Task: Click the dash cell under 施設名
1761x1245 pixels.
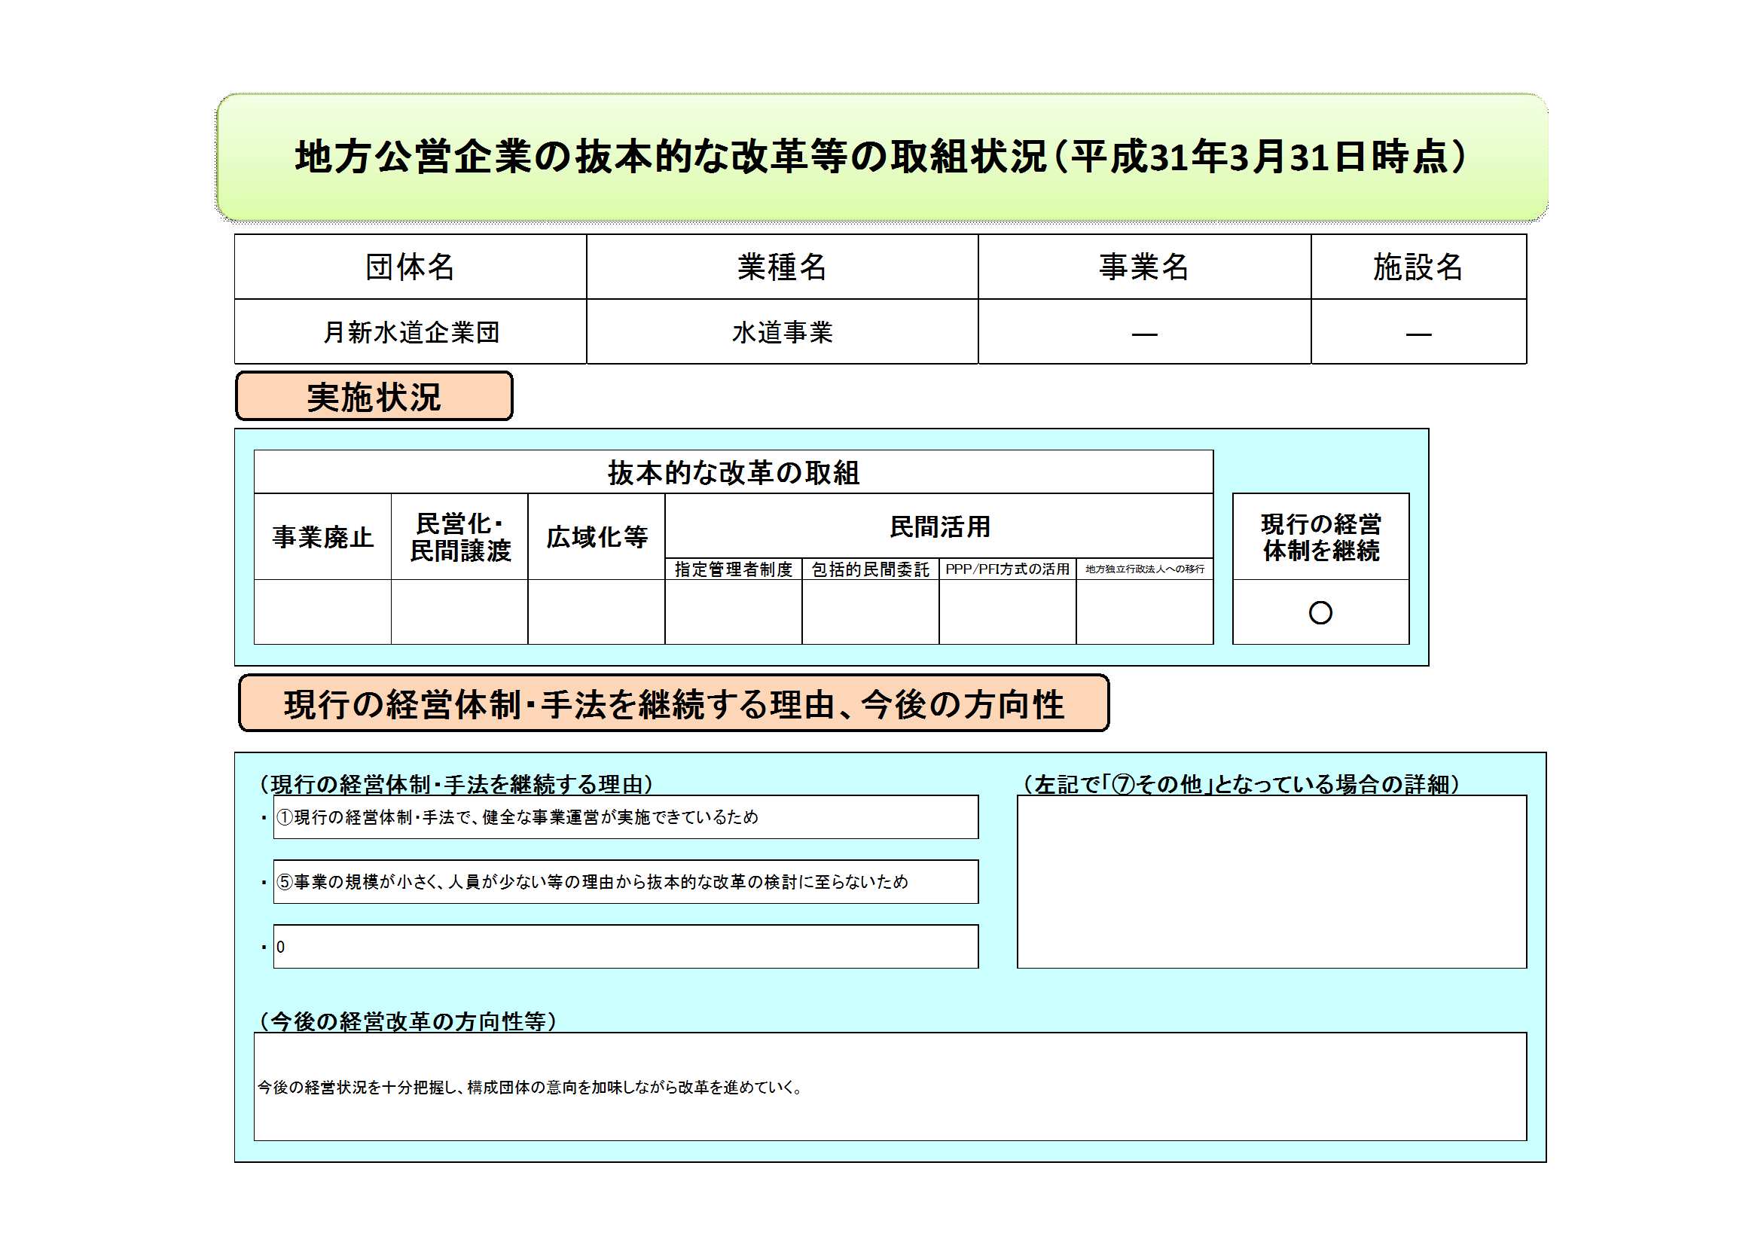Action: [1419, 332]
